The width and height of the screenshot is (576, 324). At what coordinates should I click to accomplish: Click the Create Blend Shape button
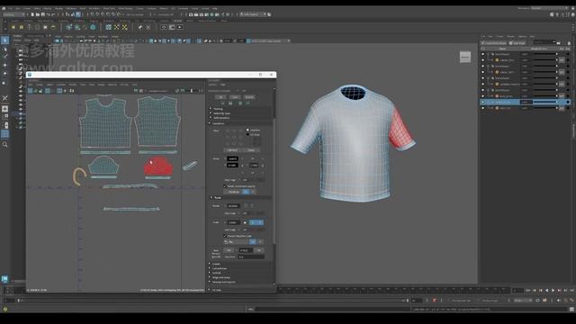tap(494, 43)
